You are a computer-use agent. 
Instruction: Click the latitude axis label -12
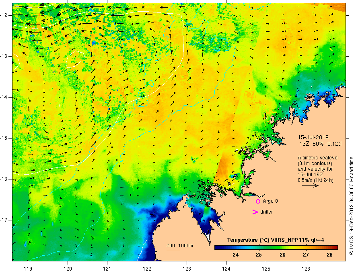coord(4,15)
